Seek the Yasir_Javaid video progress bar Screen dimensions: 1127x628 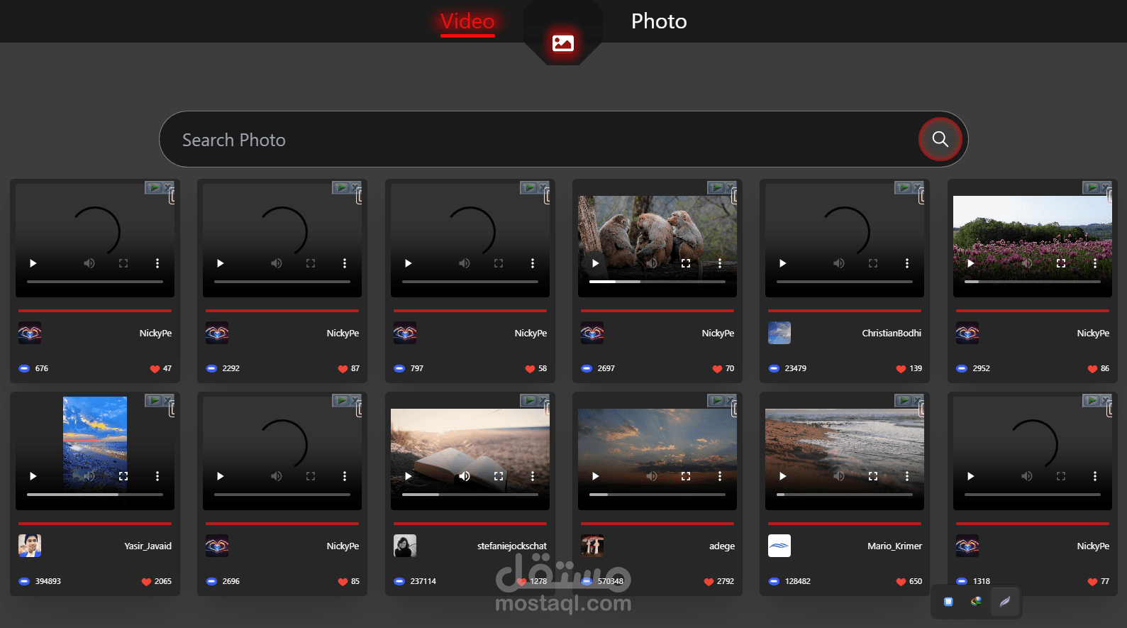pyautogui.click(x=95, y=495)
